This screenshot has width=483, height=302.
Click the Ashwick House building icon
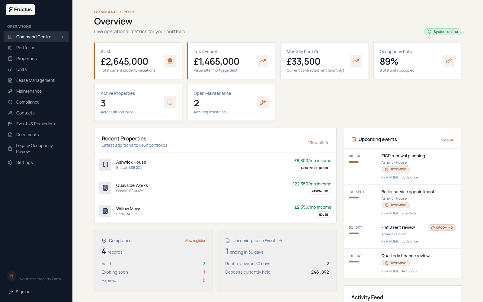tap(105, 165)
